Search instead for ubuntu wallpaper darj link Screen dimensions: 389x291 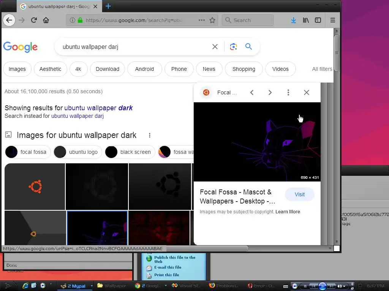point(77,116)
